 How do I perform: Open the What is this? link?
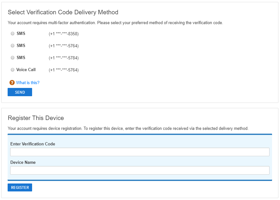[x=28, y=83]
